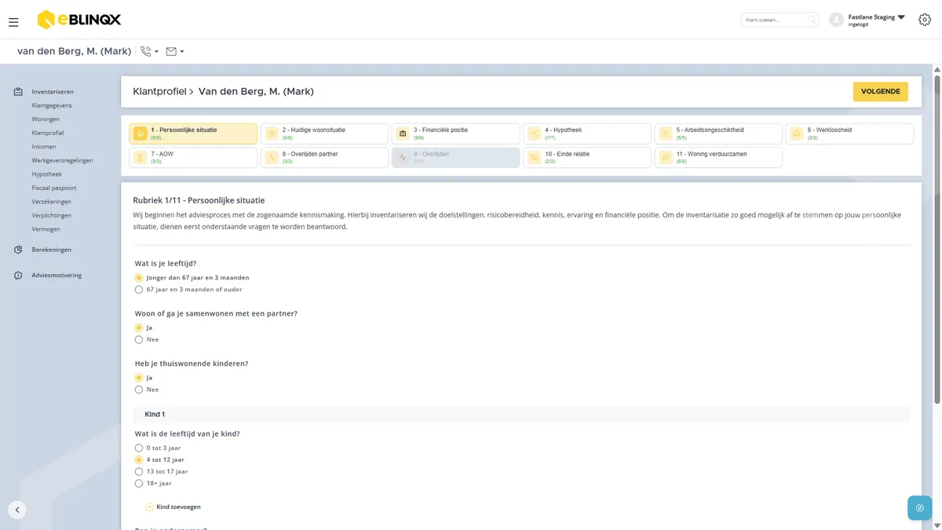Open the hamburger menu icon
This screenshot has width=942, height=530.
(x=13, y=22)
